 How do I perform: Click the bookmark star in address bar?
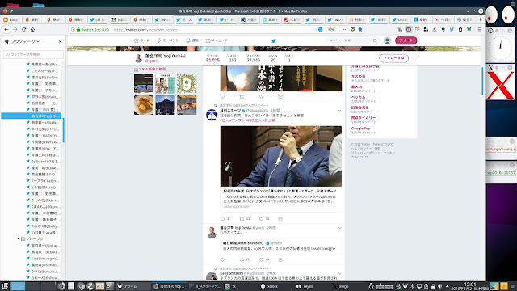click(x=360, y=29)
